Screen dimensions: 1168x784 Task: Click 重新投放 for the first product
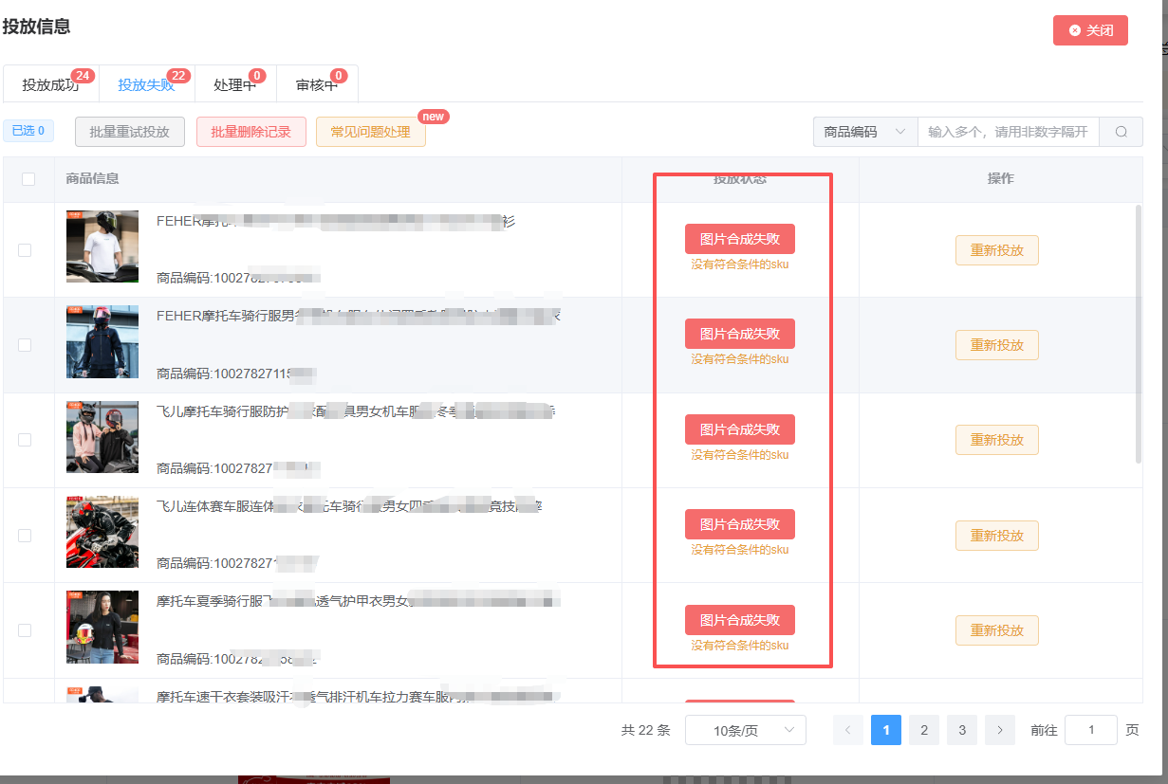pyautogui.click(x=996, y=250)
